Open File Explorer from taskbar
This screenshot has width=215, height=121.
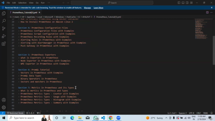click(80, 118)
